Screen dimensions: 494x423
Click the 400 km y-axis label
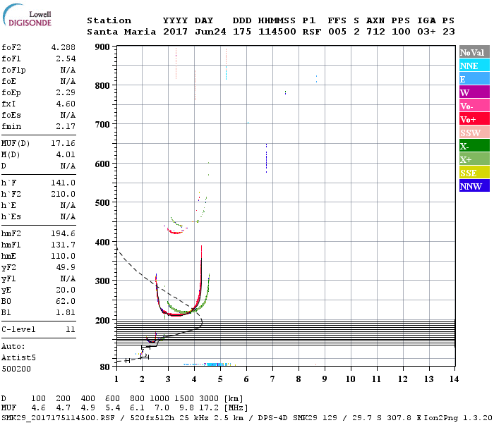(x=102, y=242)
